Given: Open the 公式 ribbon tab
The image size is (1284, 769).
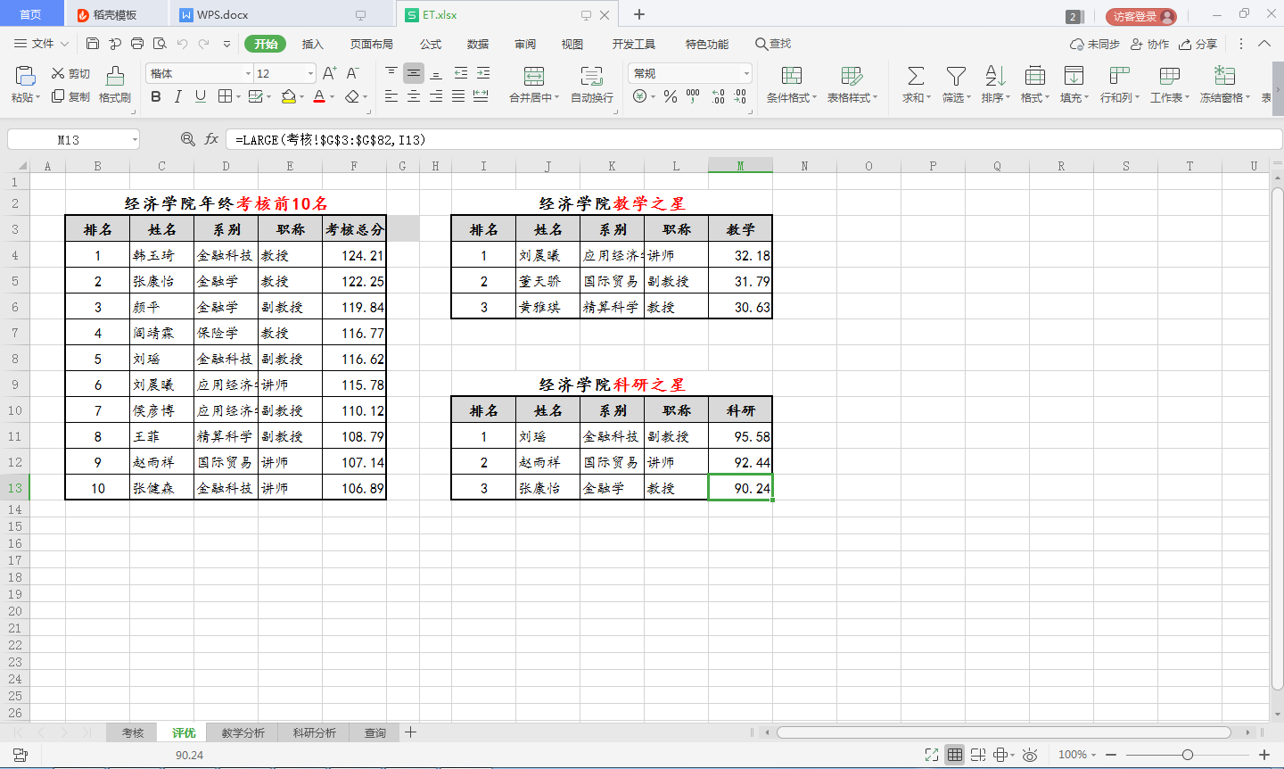Looking at the screenshot, I should coord(431,44).
